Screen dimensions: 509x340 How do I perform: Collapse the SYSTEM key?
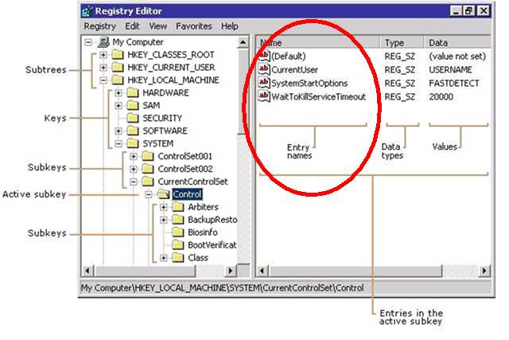[x=119, y=143]
